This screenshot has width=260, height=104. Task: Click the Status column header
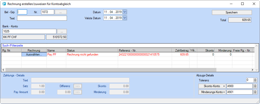pyautogui.click(x=92, y=51)
